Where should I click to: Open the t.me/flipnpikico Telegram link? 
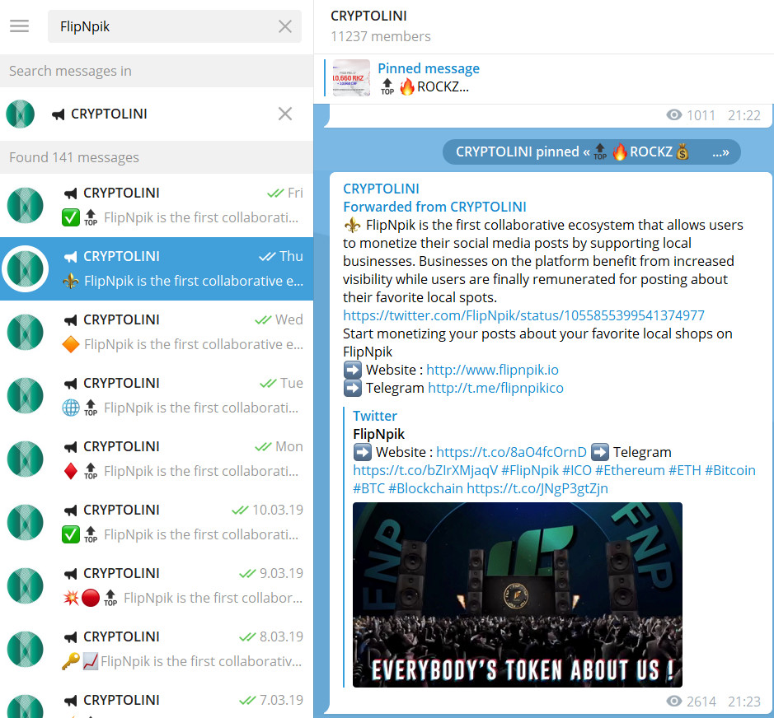click(x=495, y=388)
